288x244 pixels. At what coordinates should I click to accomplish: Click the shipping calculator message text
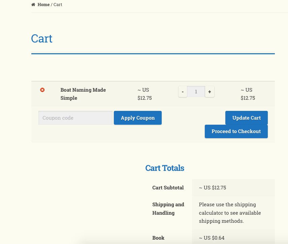tap(230, 213)
